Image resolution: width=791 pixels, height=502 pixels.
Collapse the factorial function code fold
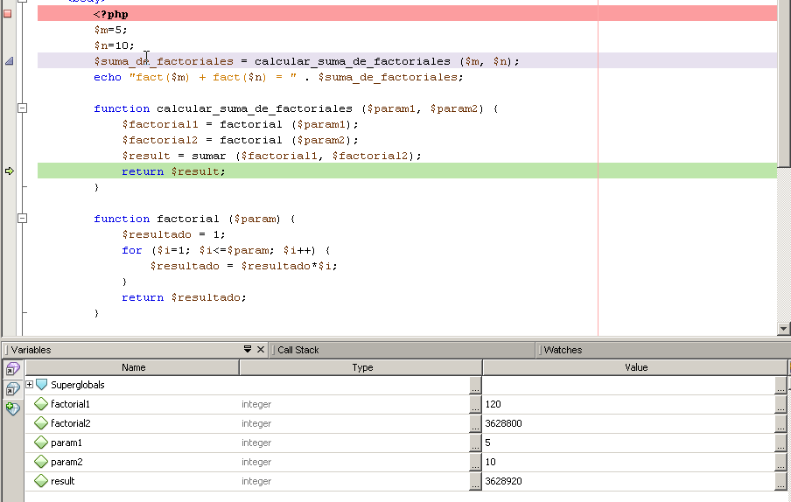point(23,219)
